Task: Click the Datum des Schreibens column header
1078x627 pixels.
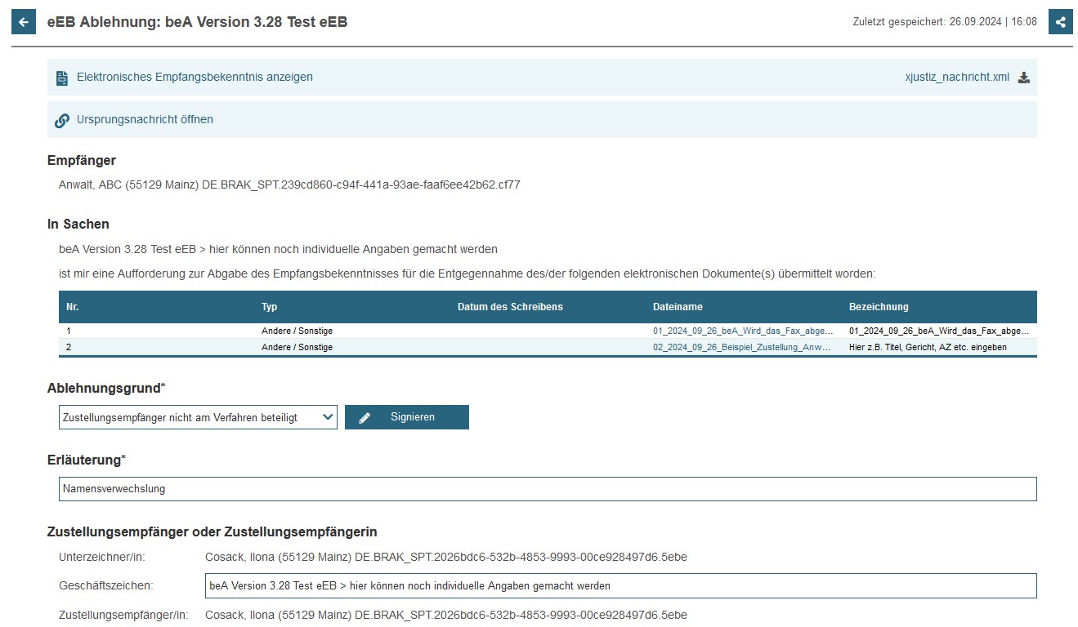Action: tap(510, 307)
